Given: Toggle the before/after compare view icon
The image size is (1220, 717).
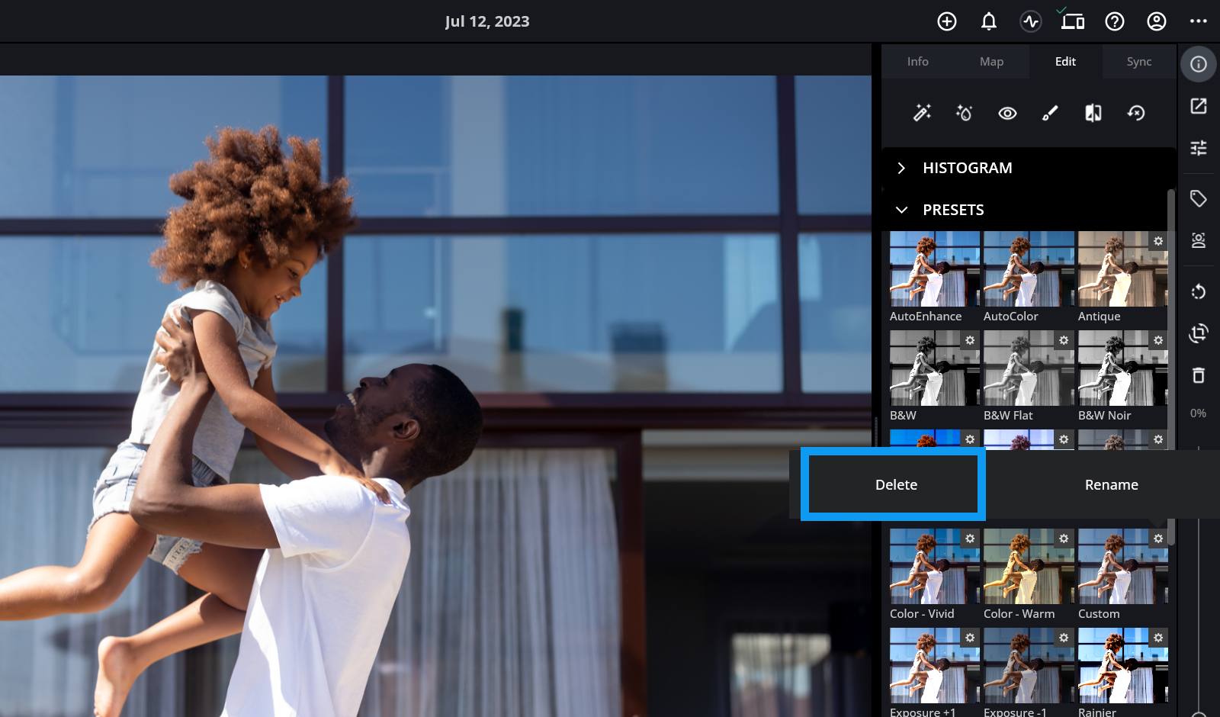Looking at the screenshot, I should (x=1093, y=113).
